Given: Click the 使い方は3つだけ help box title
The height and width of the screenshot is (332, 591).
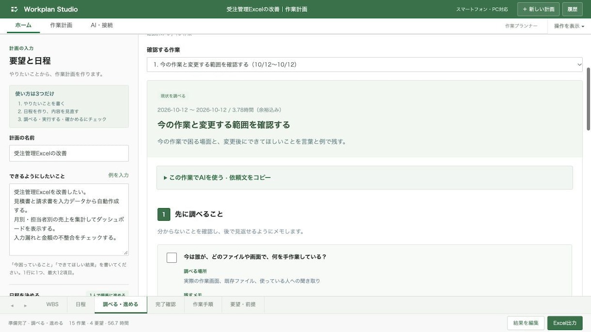Looking at the screenshot, I should (x=34, y=93).
